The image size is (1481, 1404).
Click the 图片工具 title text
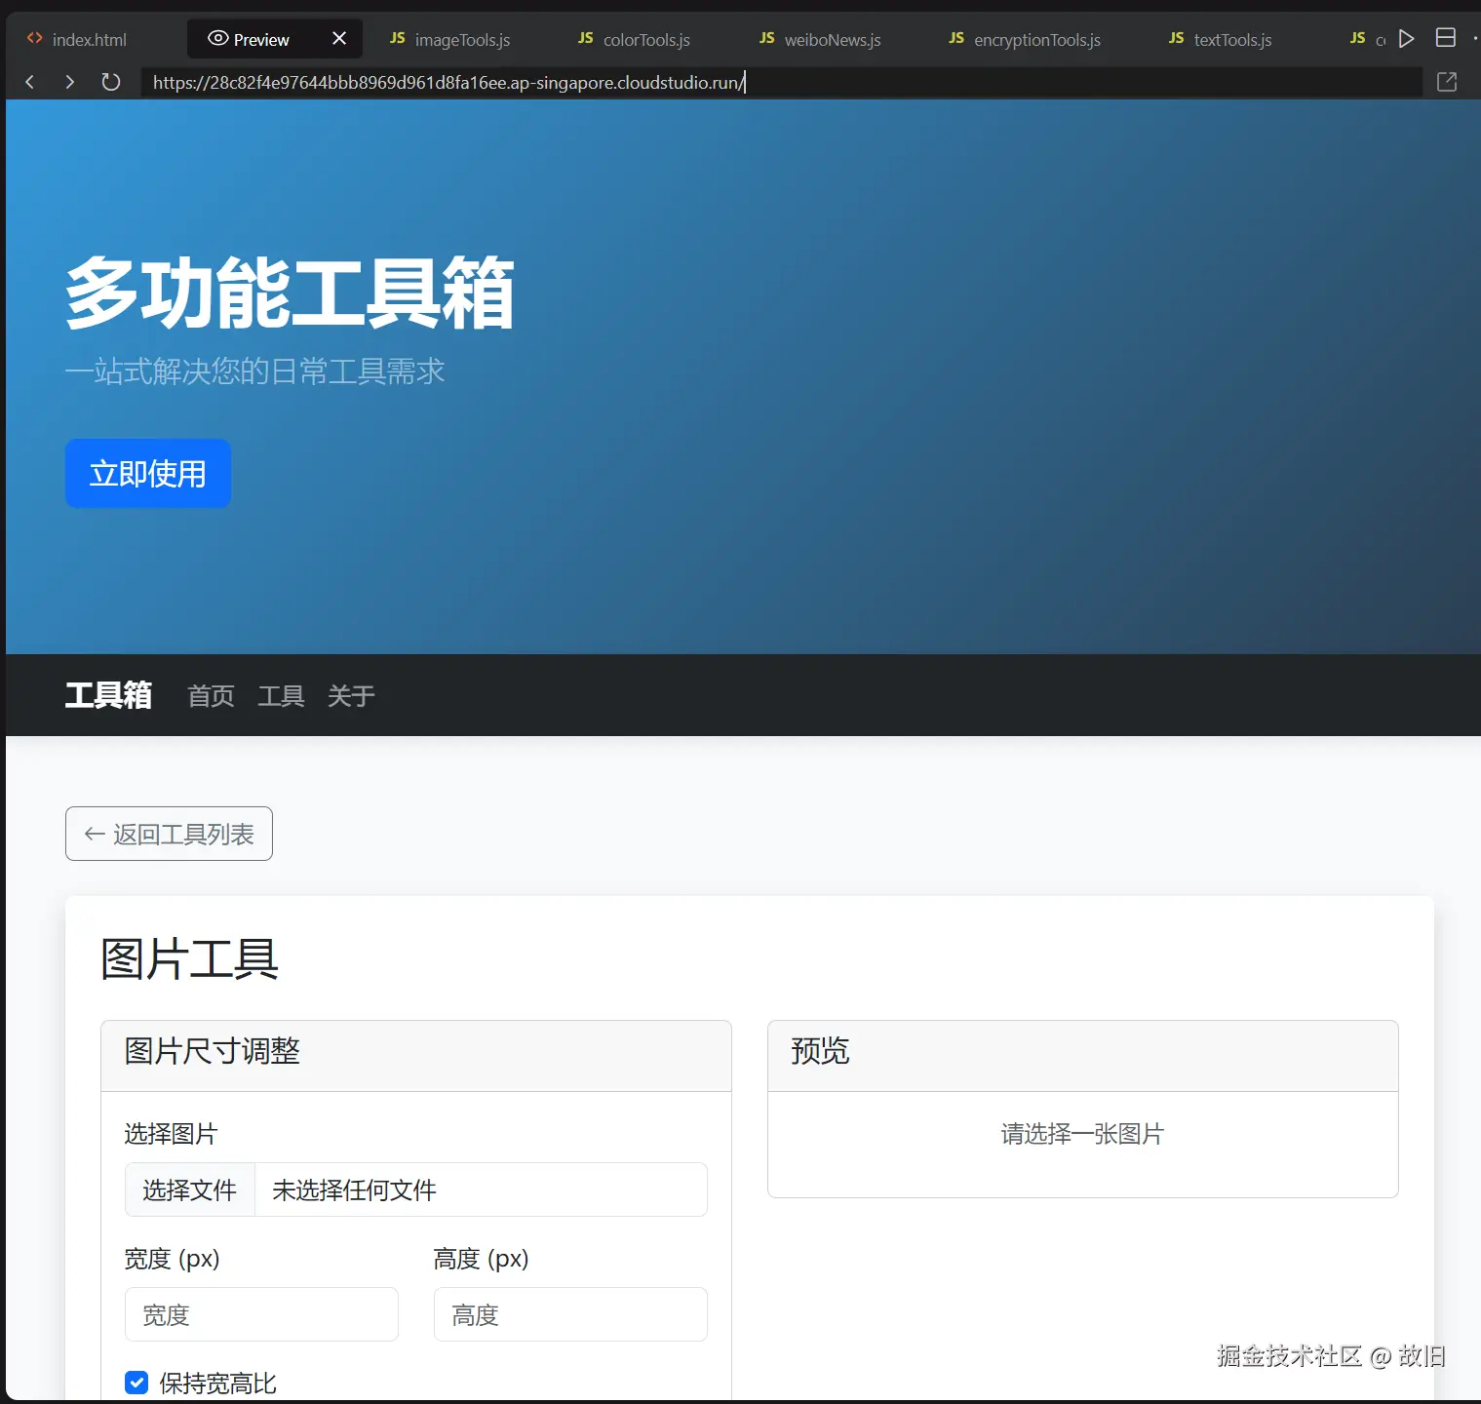click(190, 958)
